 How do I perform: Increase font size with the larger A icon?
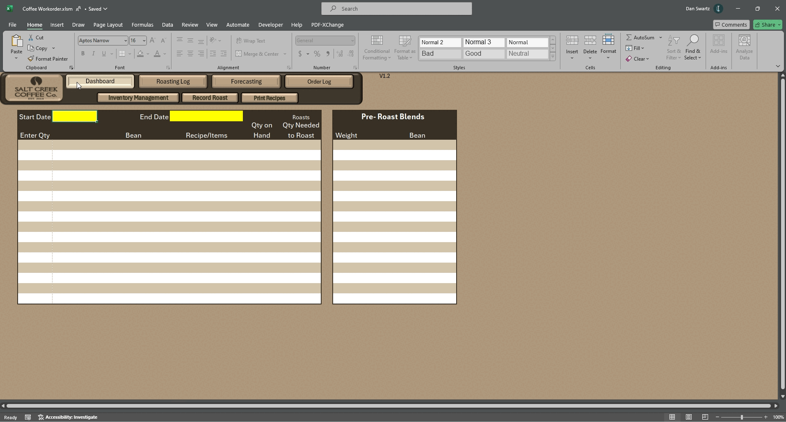pyautogui.click(x=153, y=40)
